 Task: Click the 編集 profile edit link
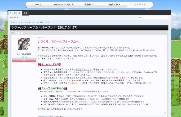pyautogui.click(x=65, y=72)
